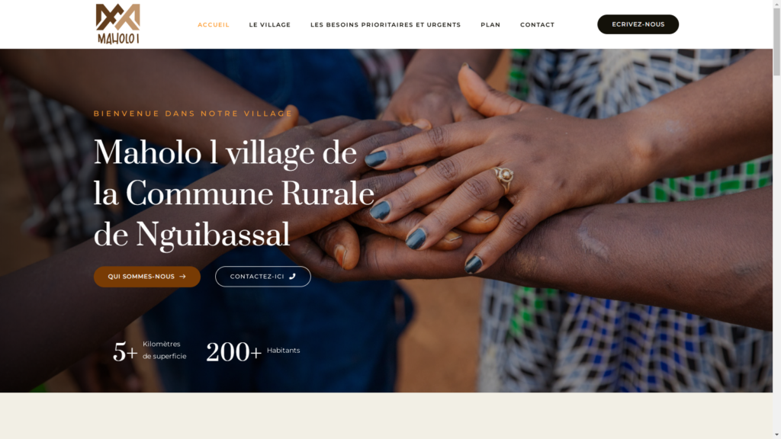Open the Accueil menu item
Viewport: 781px width, 439px height.
[x=214, y=24]
